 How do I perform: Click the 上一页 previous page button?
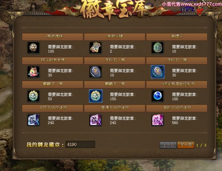click(168, 145)
